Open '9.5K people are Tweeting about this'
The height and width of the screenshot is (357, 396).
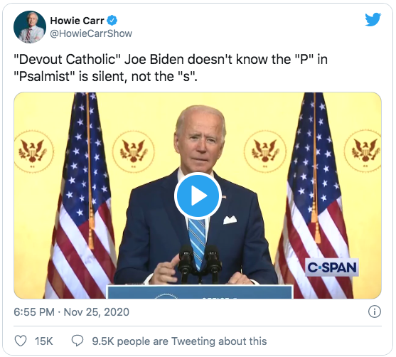pyautogui.click(x=179, y=341)
